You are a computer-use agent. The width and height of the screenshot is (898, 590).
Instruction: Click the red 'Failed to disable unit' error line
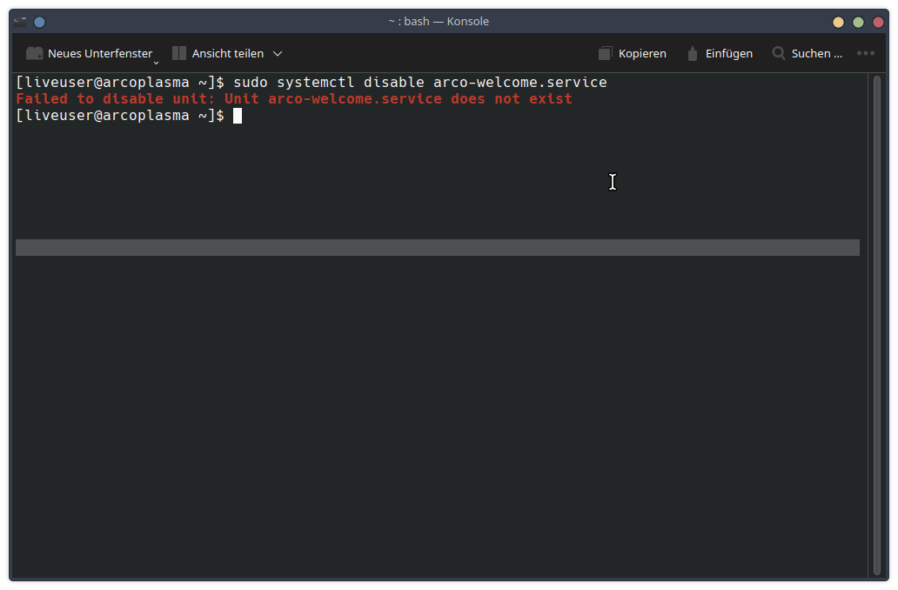click(294, 99)
